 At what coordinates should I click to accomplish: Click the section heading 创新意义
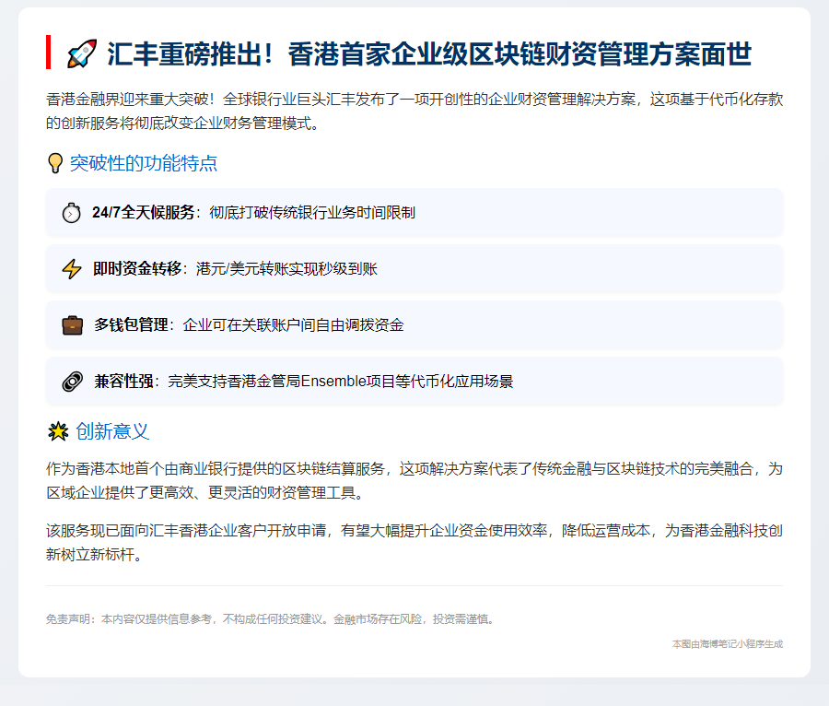(x=112, y=431)
